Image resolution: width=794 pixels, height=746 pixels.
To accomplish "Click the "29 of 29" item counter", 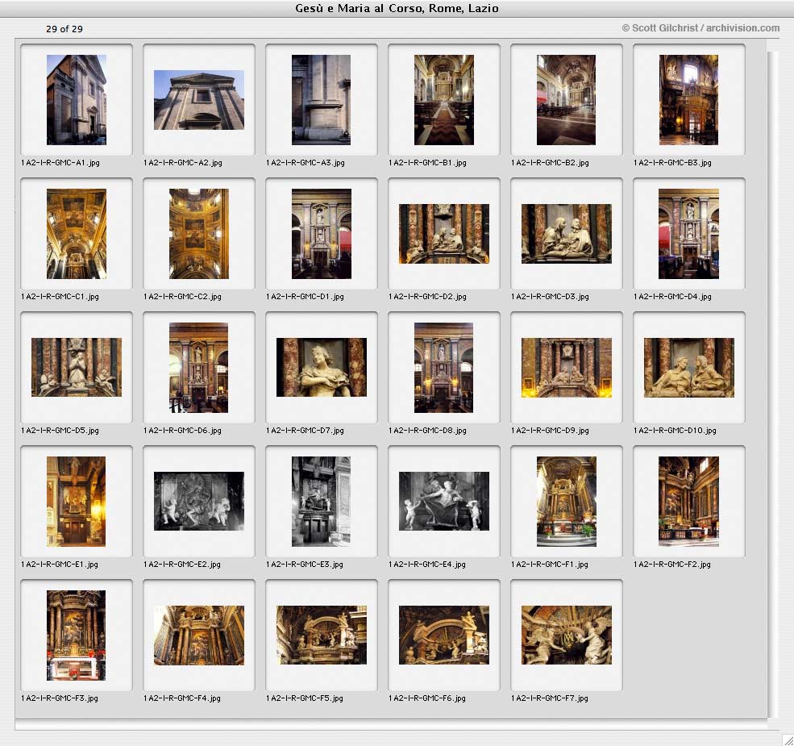I will coord(64,29).
